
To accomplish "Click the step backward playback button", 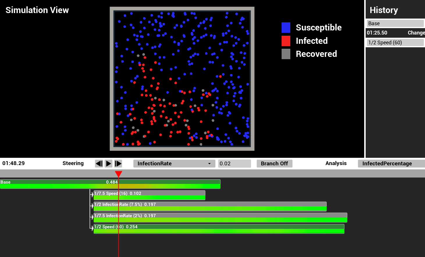I will click(99, 164).
